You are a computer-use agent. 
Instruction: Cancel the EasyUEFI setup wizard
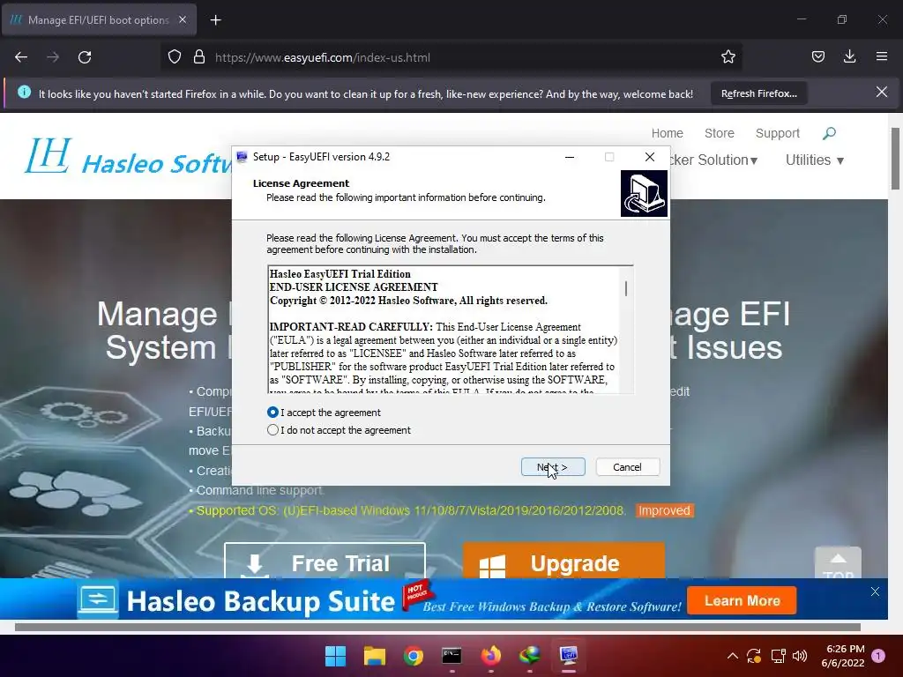[x=627, y=467]
